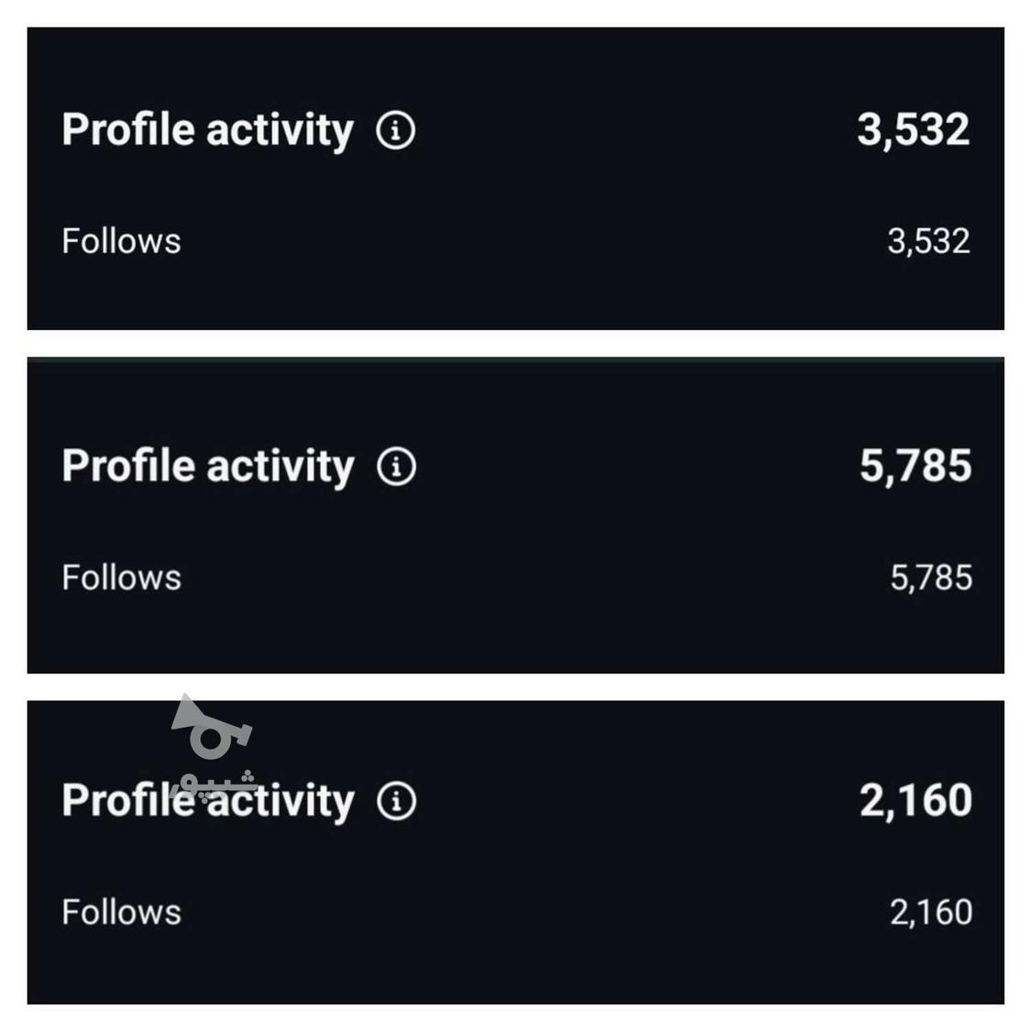Click the bold 3,532 profile activity total
The width and height of the screenshot is (1031, 1031).
(913, 129)
